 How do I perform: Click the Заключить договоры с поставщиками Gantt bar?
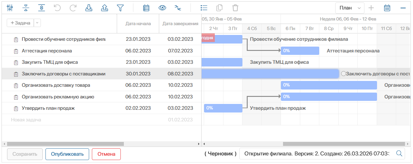(x=270, y=74)
